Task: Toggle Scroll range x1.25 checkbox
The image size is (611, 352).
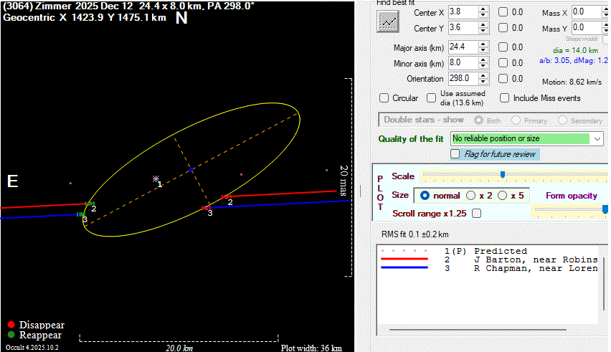Action: [476, 214]
